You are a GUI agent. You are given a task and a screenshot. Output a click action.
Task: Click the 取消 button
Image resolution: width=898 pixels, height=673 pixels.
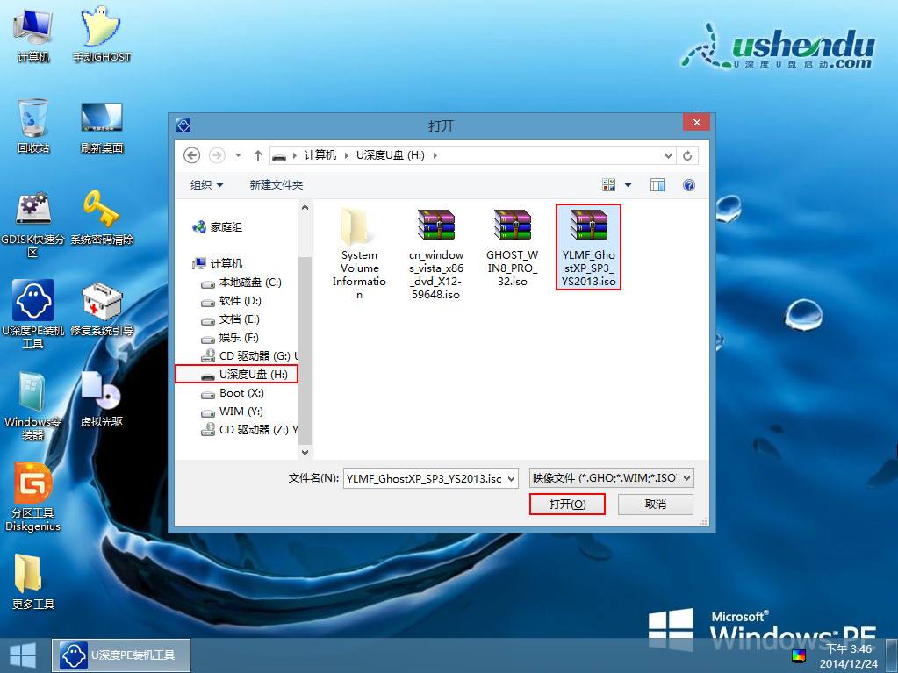point(655,505)
